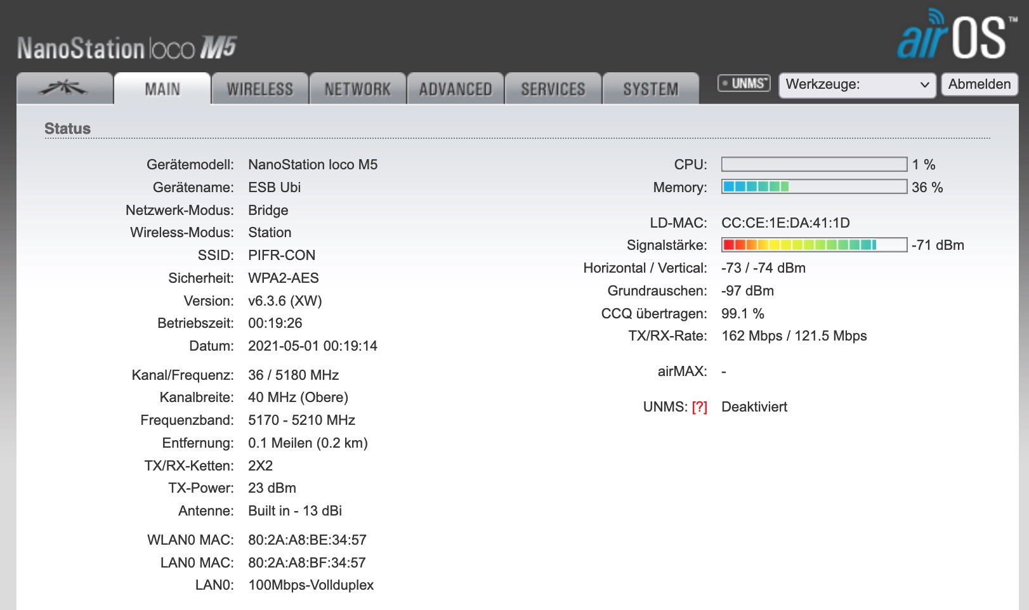This screenshot has width=1029, height=610.
Task: Switch to the SYSTEM tab
Action: (x=650, y=89)
